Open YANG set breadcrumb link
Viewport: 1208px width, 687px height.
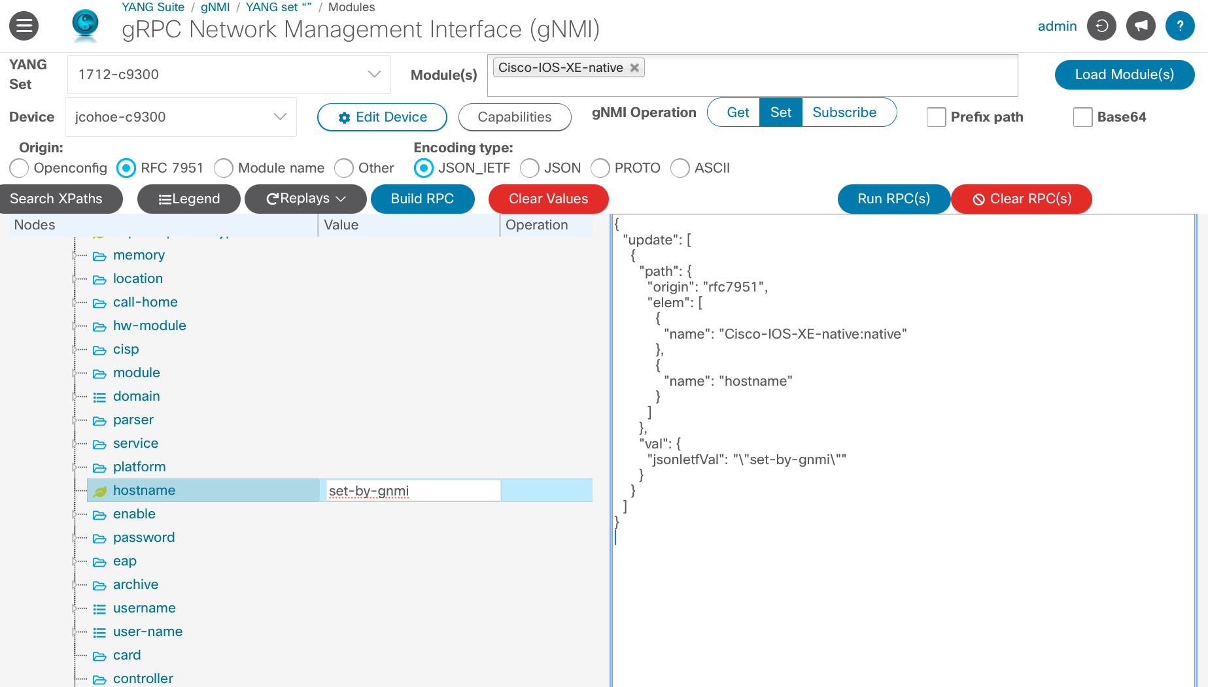[x=279, y=7]
